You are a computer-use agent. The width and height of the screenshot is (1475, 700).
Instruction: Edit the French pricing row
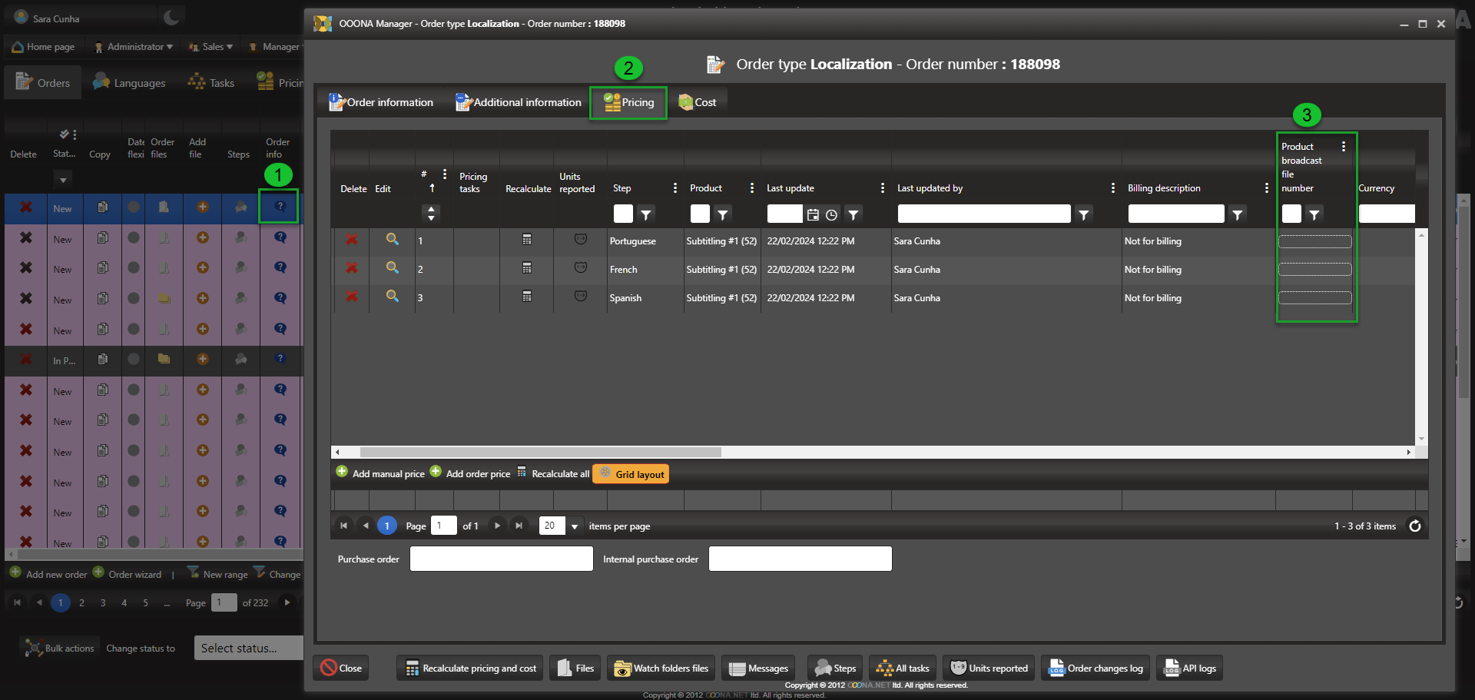click(x=392, y=268)
